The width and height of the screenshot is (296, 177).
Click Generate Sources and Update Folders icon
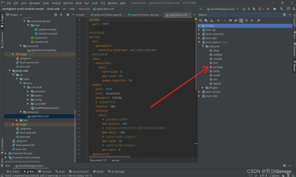[x=206, y=20]
